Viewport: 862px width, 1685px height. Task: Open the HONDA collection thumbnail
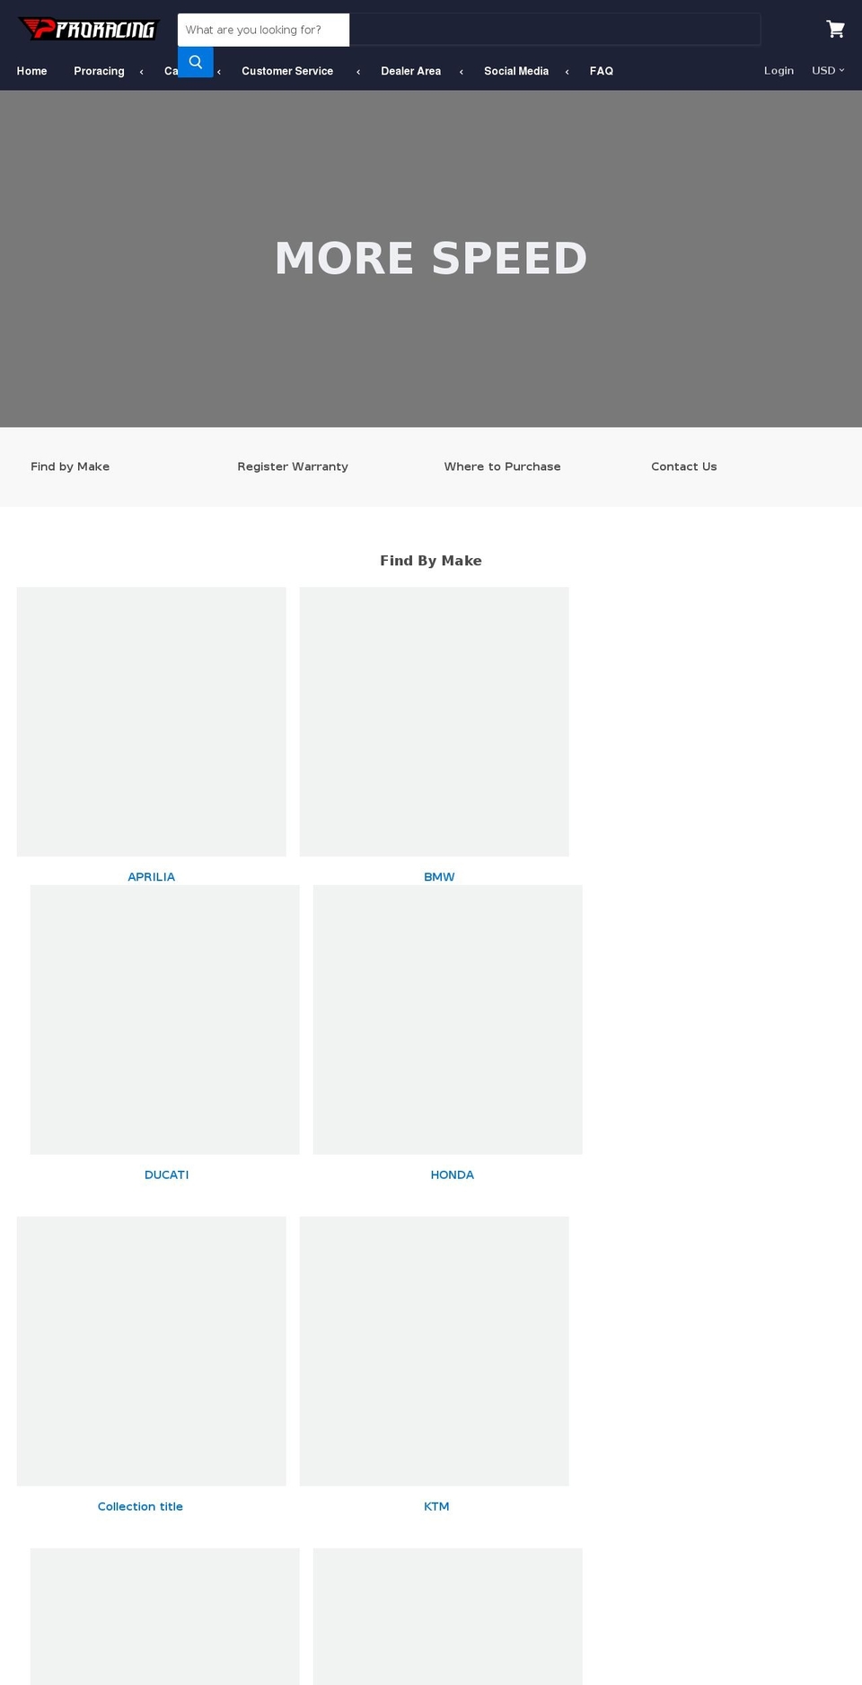pyautogui.click(x=447, y=1020)
